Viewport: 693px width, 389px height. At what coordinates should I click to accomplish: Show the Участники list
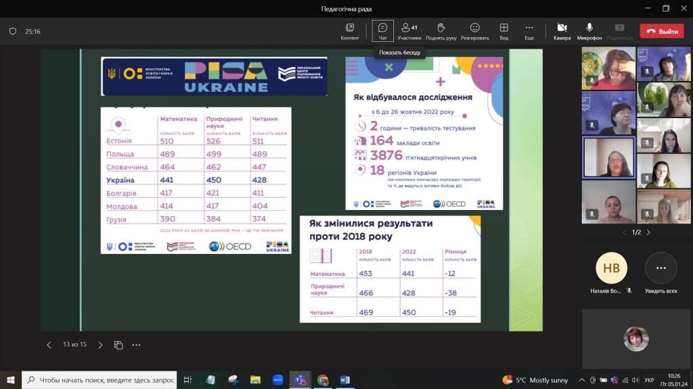point(409,31)
